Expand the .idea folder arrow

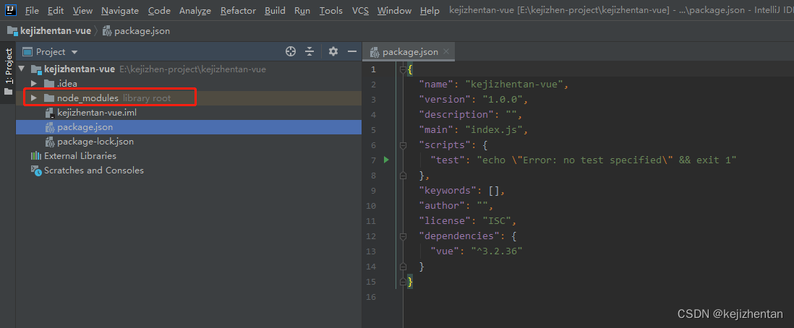tap(34, 84)
